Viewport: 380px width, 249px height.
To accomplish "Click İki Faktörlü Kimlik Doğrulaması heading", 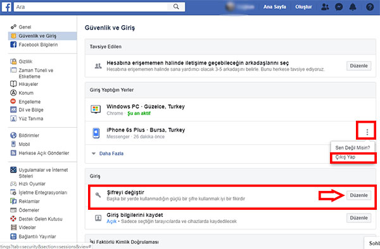I will (124, 242).
